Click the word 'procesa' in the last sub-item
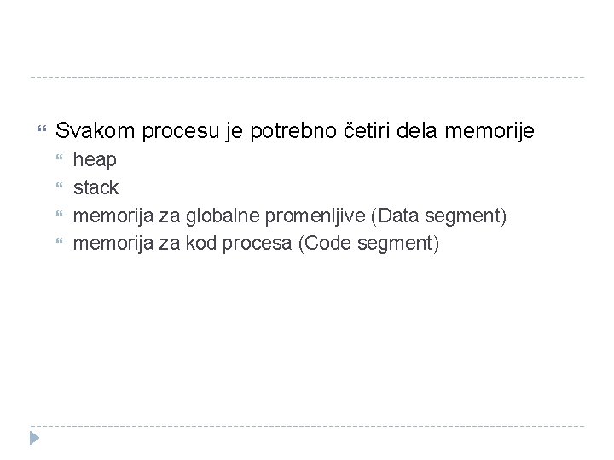 [x=257, y=244]
